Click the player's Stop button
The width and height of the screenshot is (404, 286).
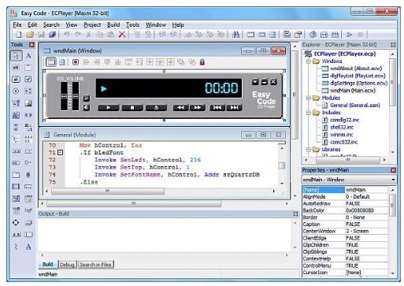coord(132,107)
